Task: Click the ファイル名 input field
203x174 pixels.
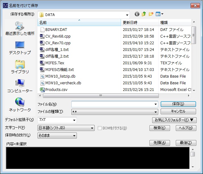Action: point(112,104)
